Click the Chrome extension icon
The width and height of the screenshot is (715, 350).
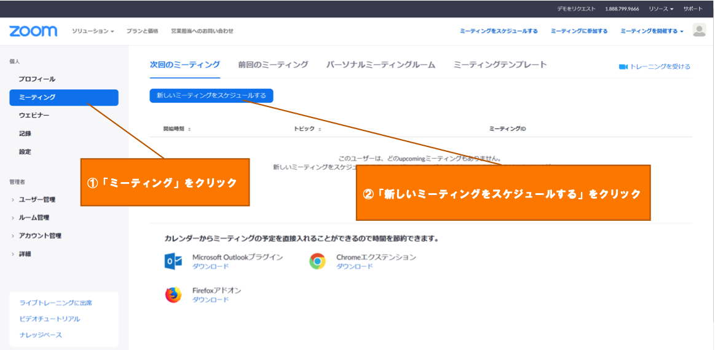pos(317,261)
